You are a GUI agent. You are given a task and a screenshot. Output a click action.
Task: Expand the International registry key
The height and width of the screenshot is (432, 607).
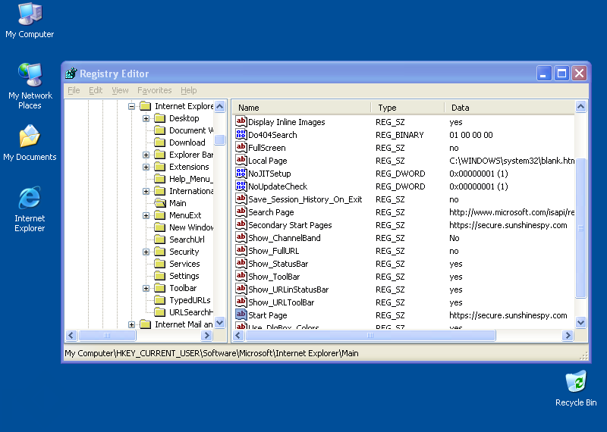146,191
